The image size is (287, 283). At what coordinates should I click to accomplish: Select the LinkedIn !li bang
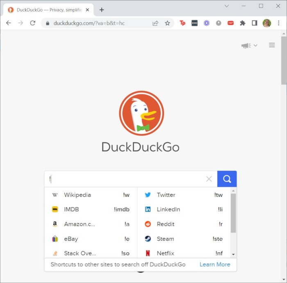[x=184, y=209]
